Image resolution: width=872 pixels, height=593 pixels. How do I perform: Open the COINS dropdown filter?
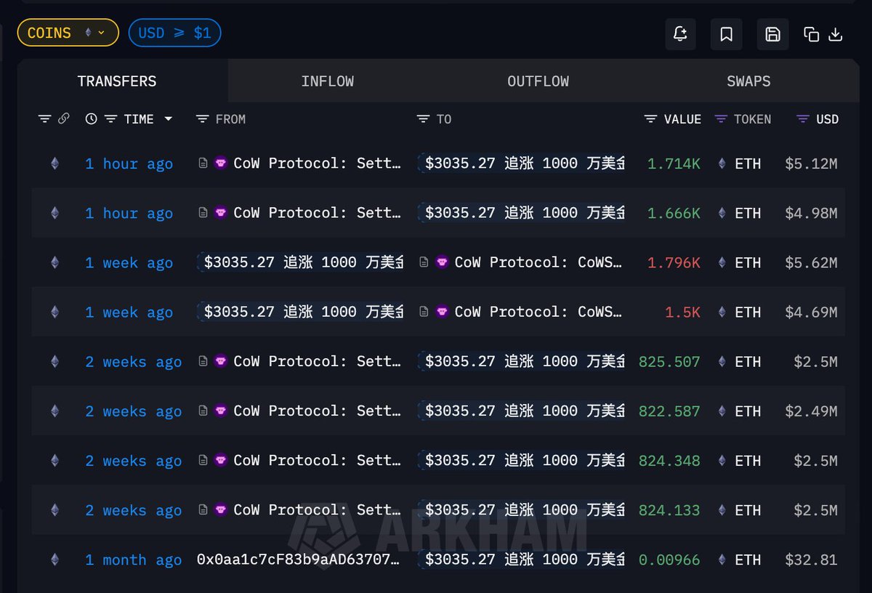(x=68, y=33)
